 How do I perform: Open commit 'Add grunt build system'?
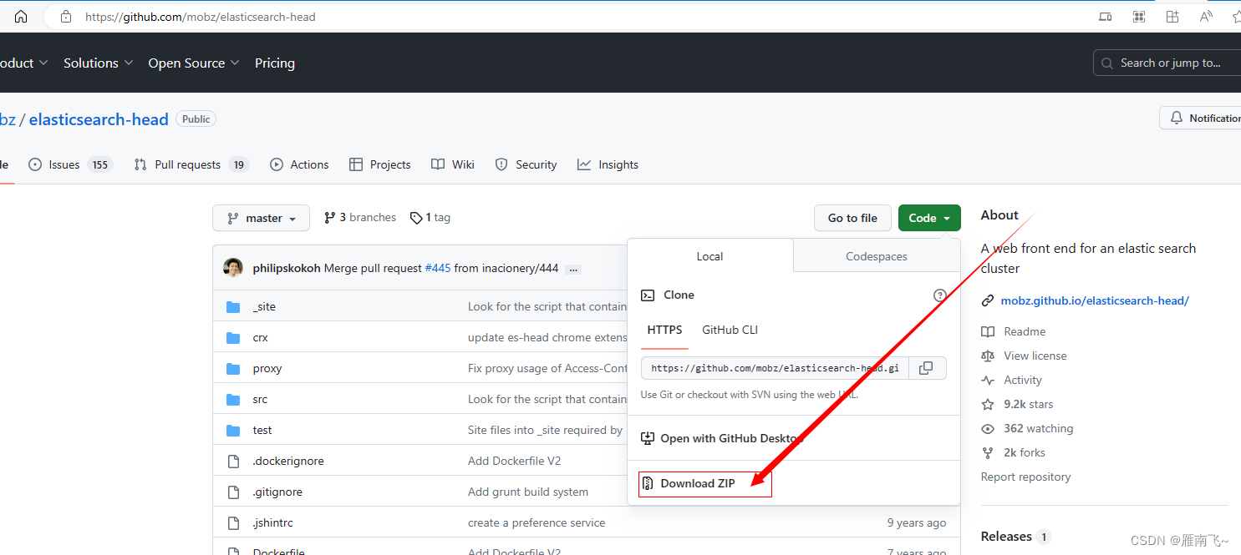[x=528, y=492]
